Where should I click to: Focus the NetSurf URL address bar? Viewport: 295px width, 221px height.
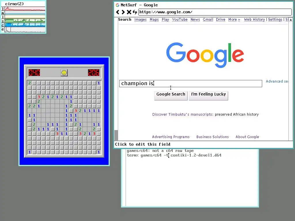pos(215,12)
